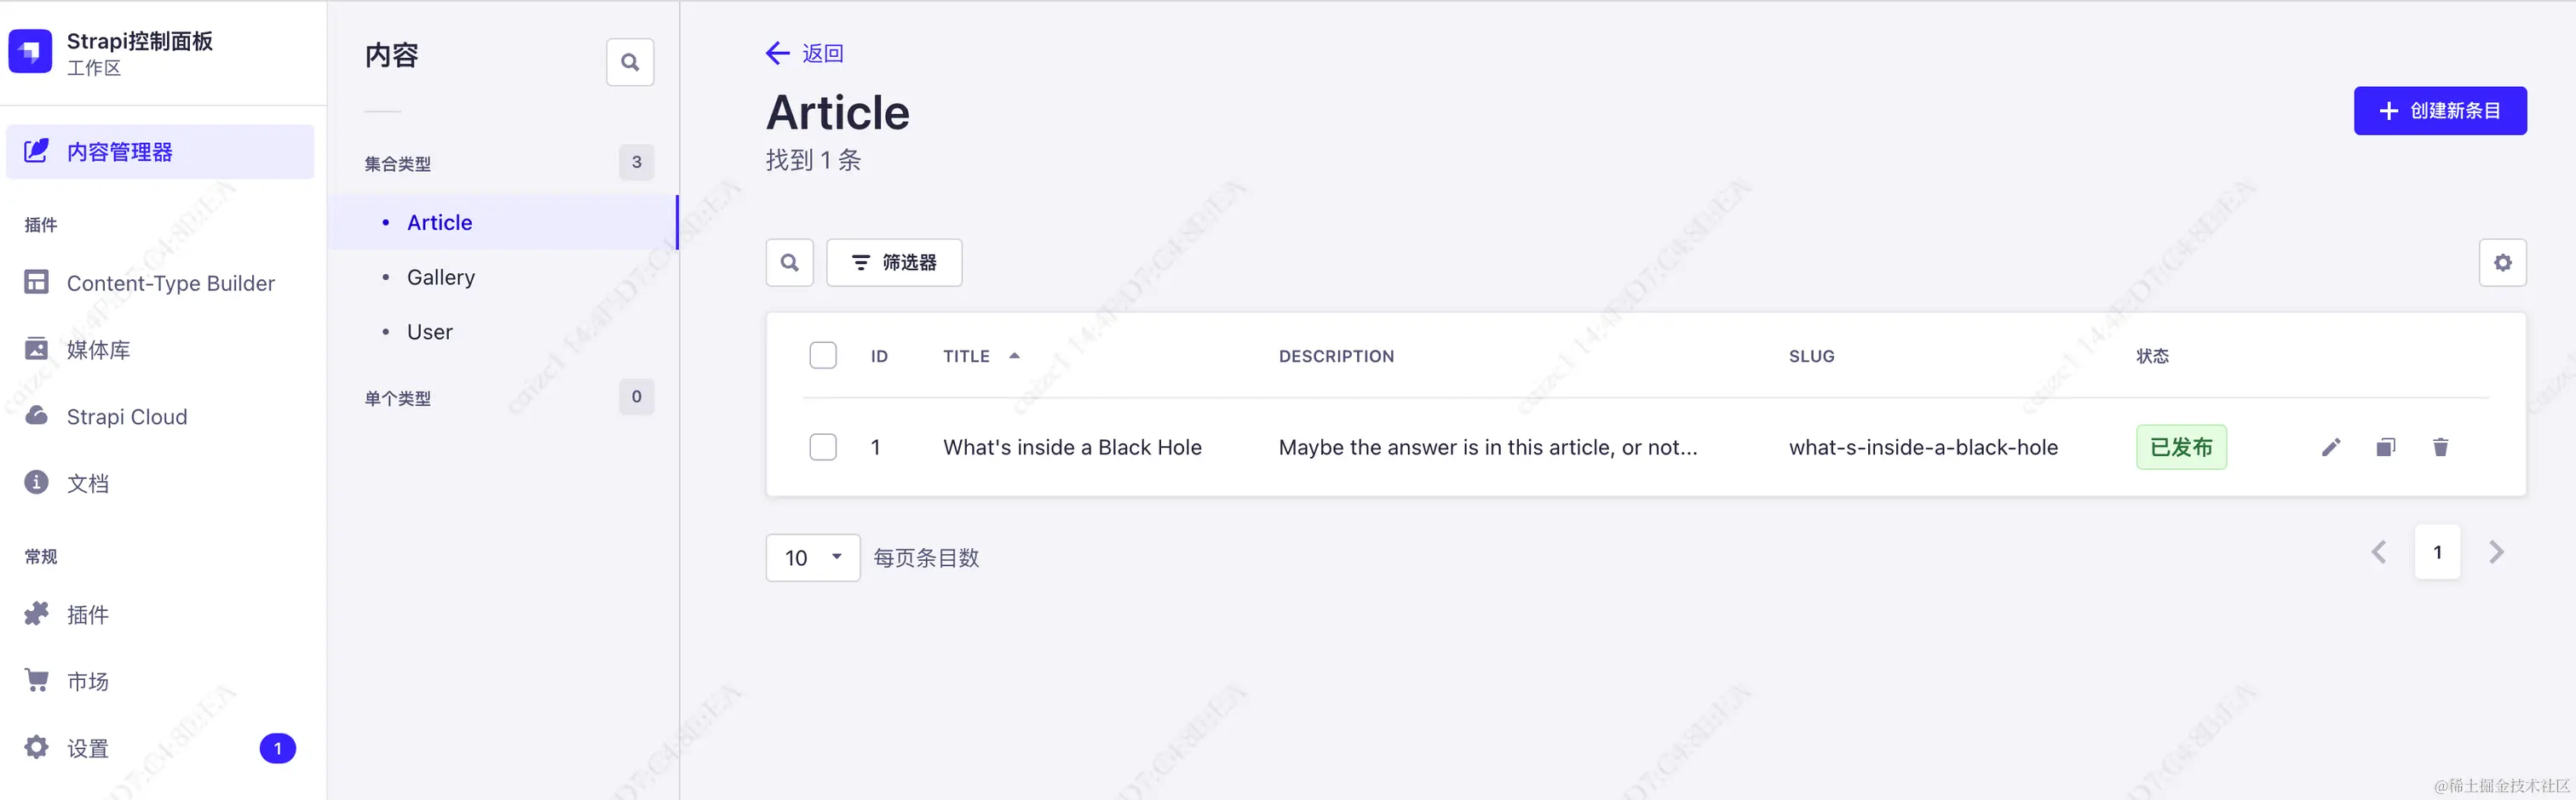
Task: Click the search icon above the table
Action: coord(789,263)
